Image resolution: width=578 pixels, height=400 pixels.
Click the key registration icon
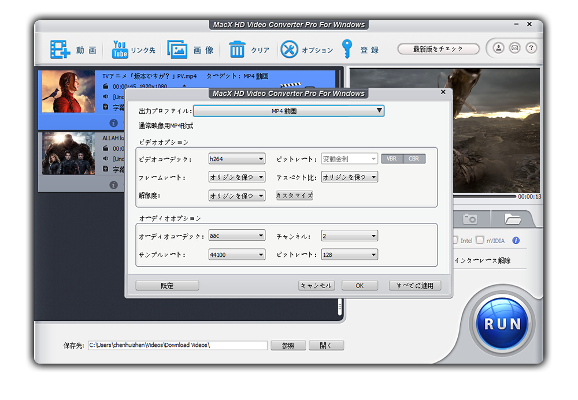(347, 49)
